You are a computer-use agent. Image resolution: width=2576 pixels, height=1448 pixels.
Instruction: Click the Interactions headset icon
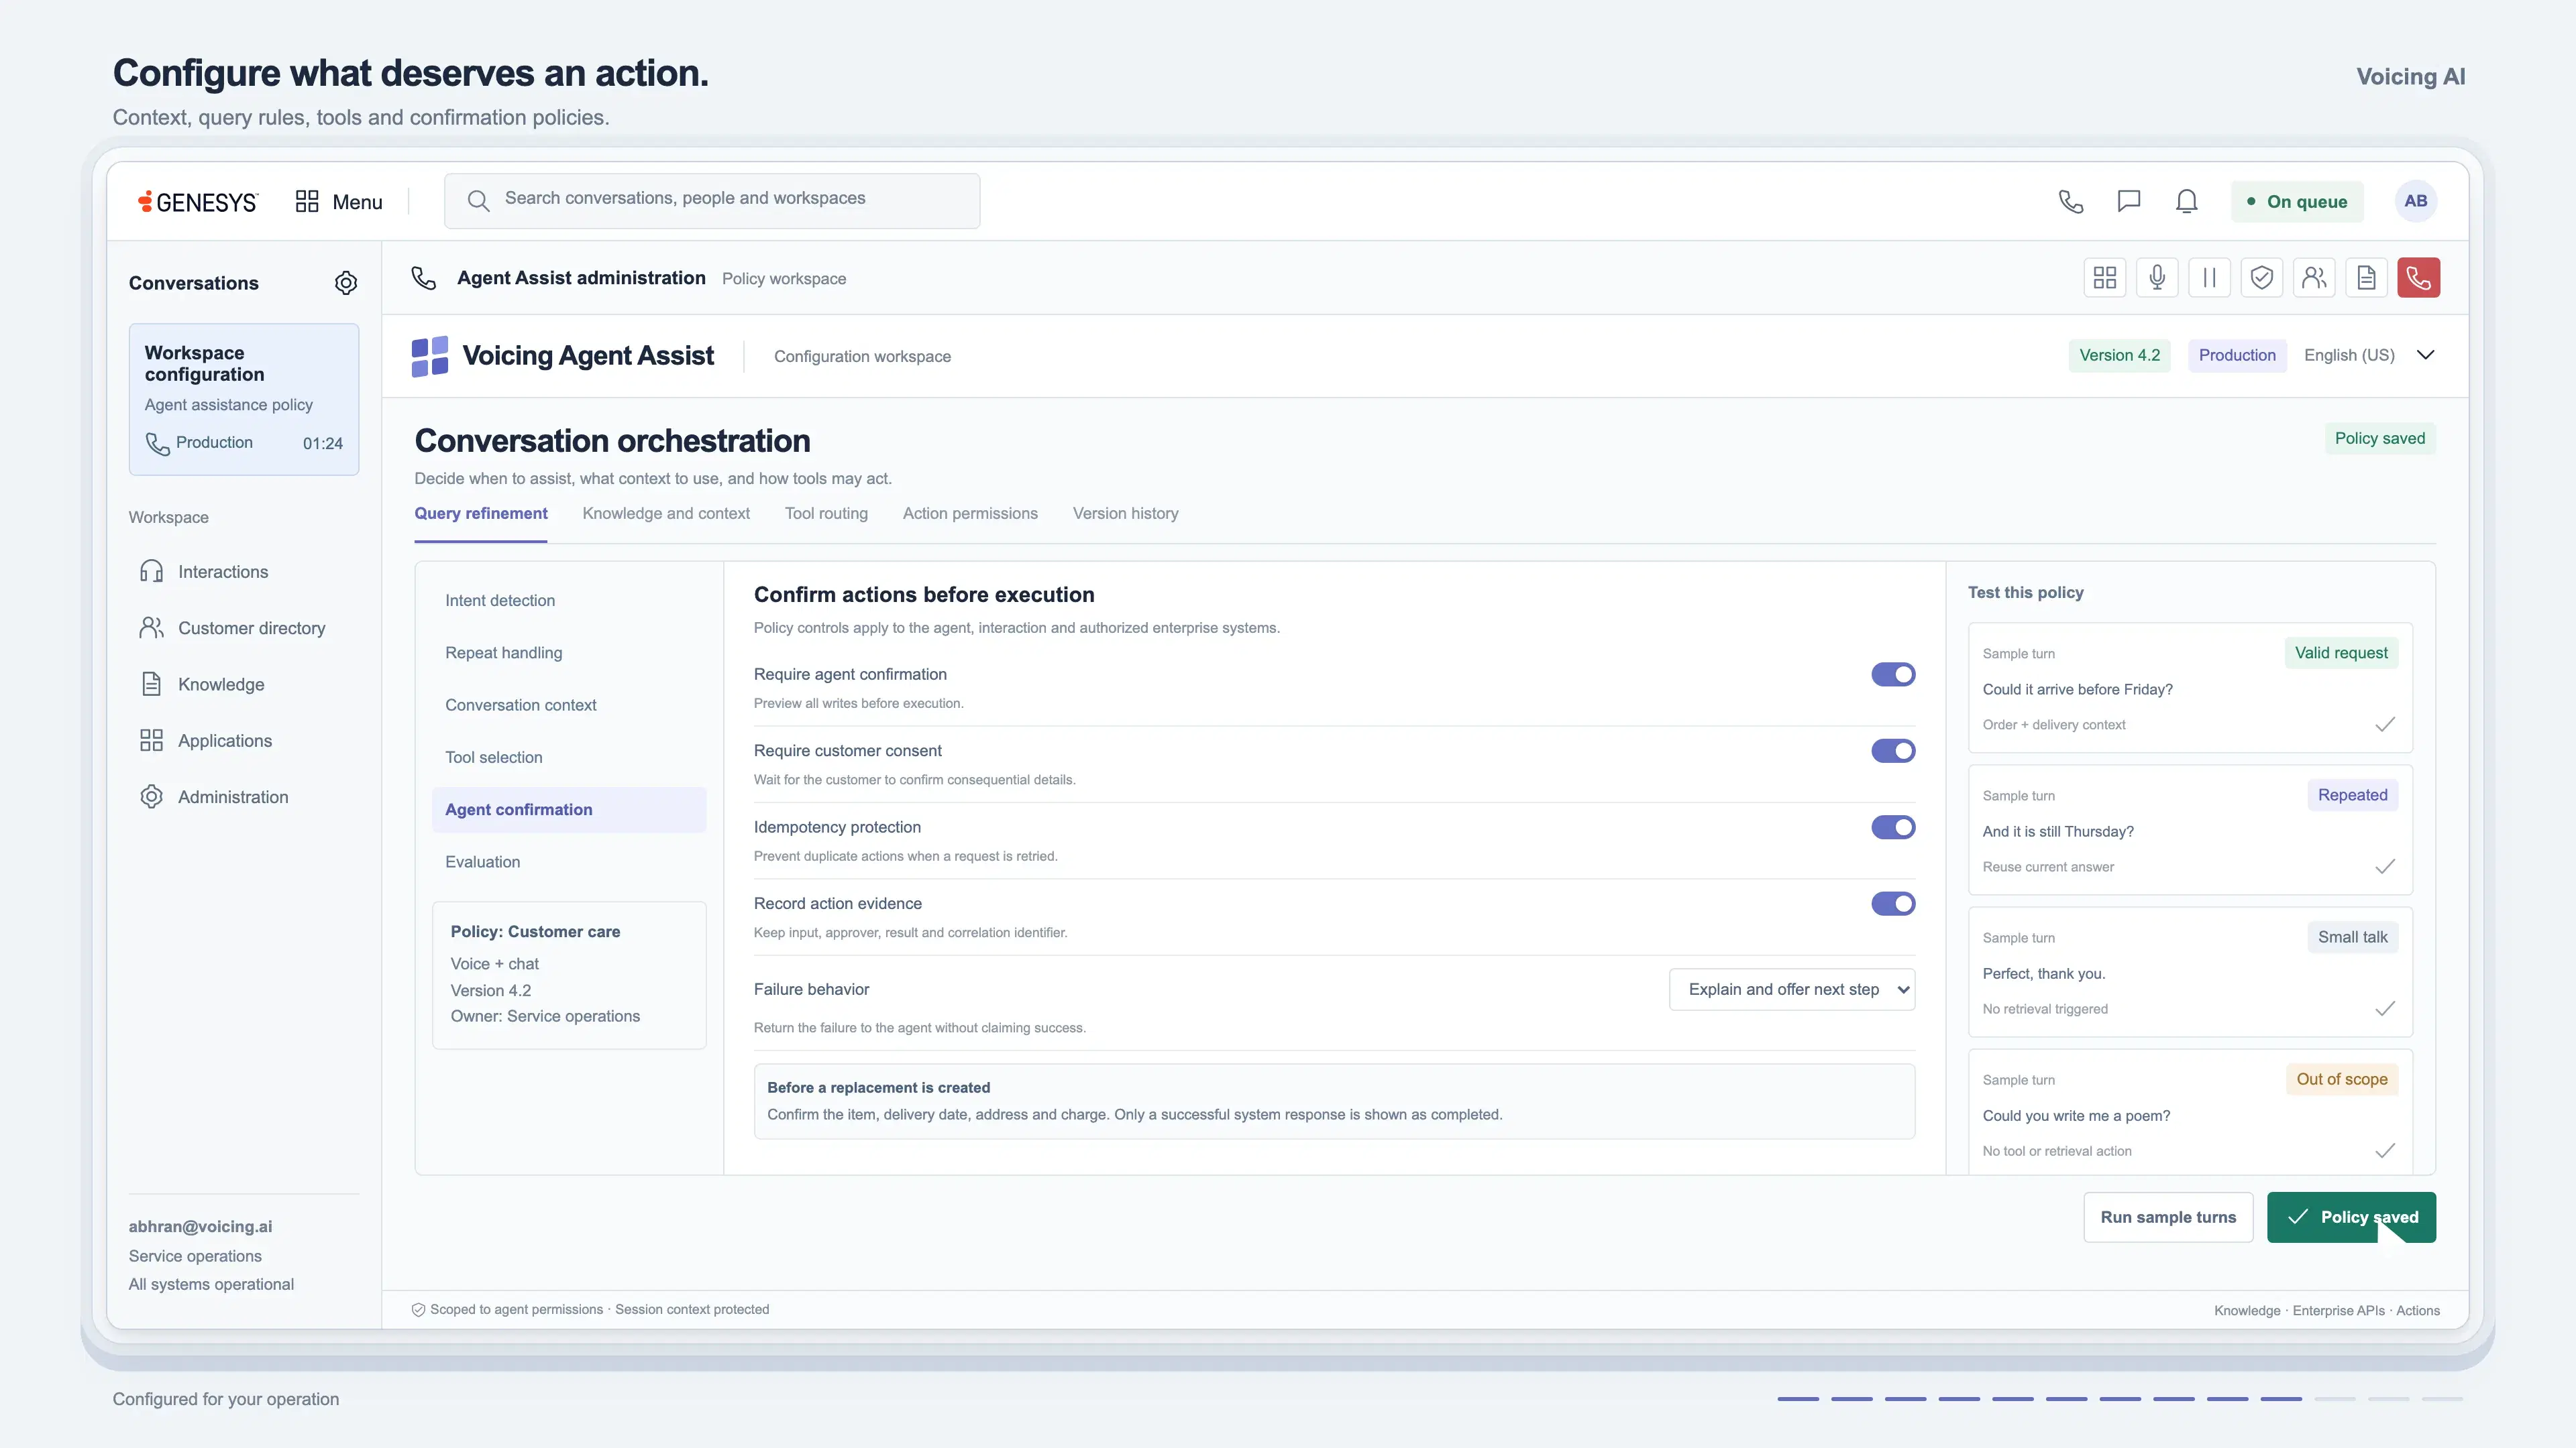pos(151,572)
